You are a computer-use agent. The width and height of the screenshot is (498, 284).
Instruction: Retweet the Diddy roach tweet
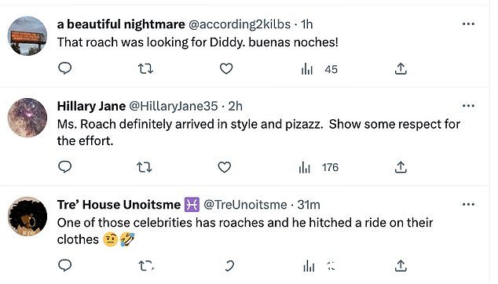point(146,68)
